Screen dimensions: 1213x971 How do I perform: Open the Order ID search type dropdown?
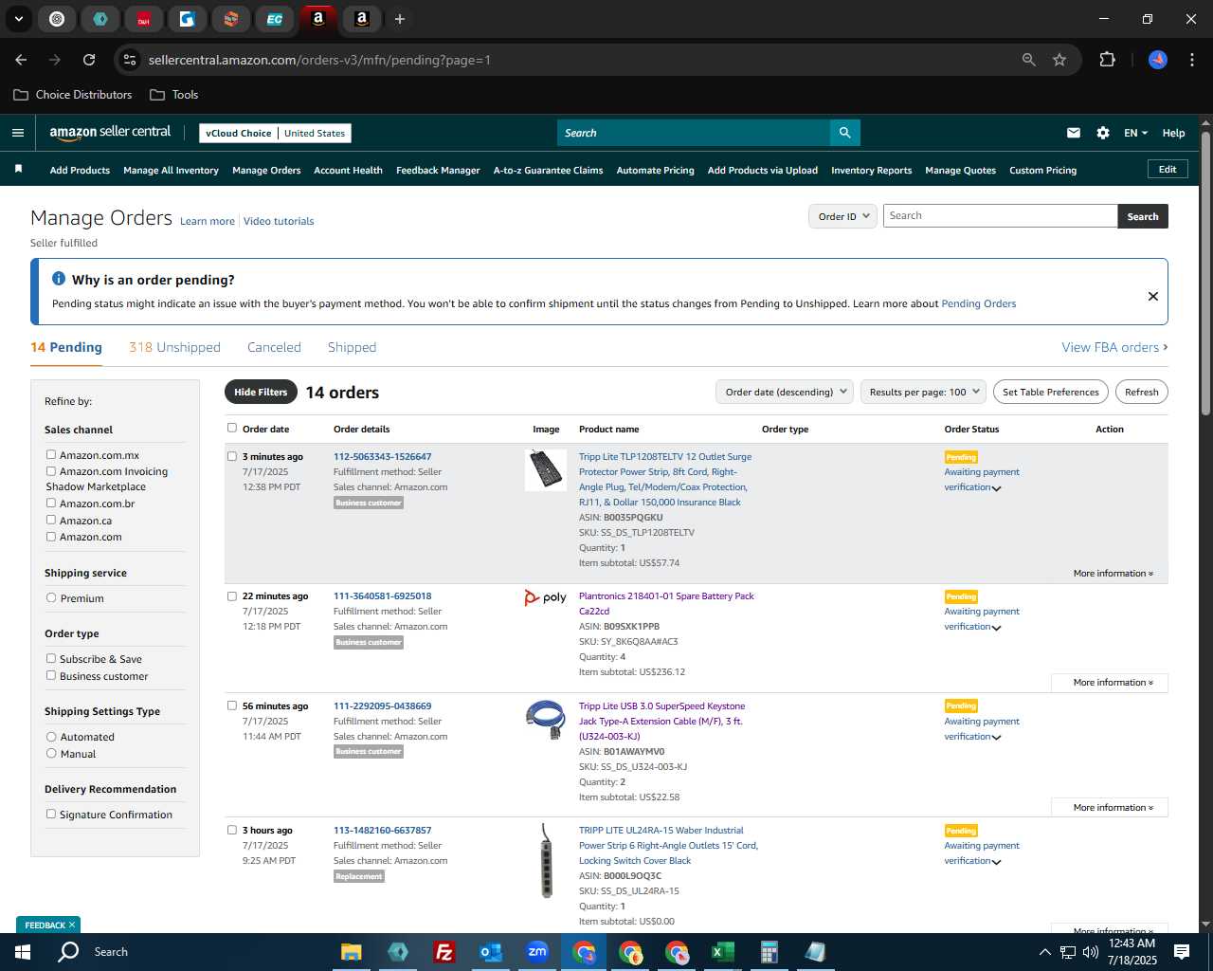point(842,216)
